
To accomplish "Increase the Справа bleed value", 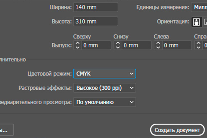I will [x=198, y=43].
